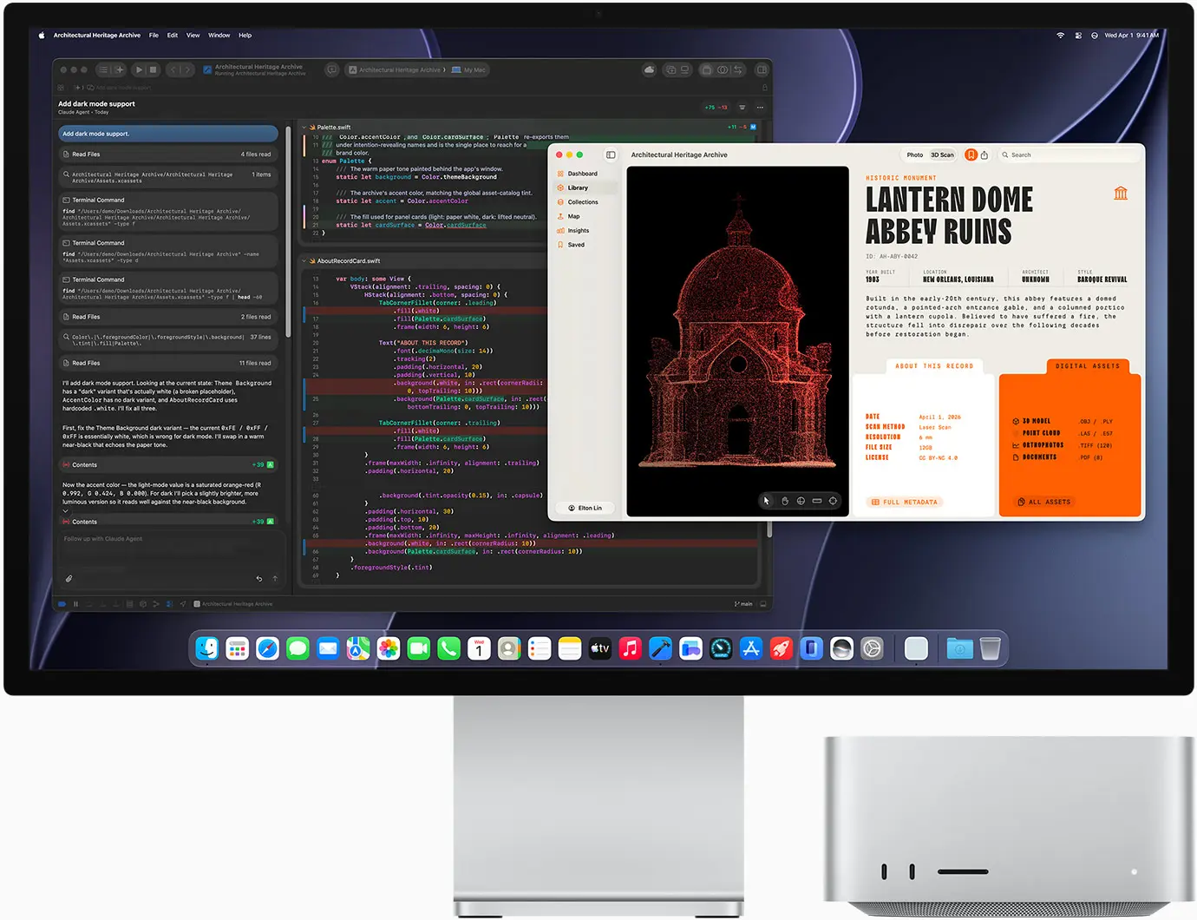Collapse the Palette.swift diff section

tap(304, 127)
